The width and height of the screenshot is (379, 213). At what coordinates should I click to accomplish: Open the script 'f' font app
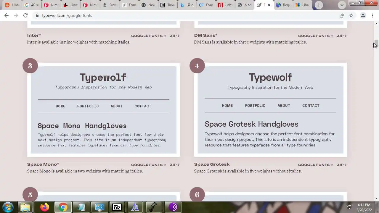[153, 207]
